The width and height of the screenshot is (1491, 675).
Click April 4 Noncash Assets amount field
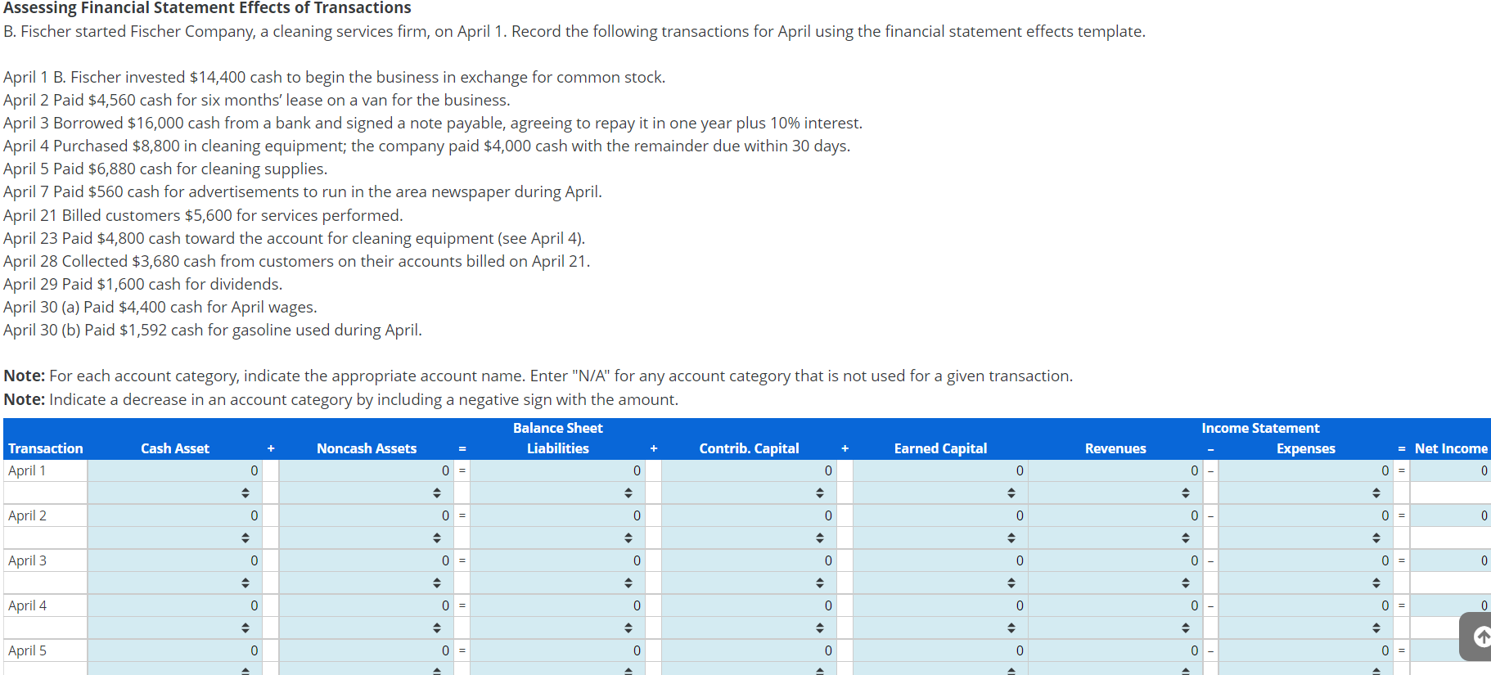click(366, 605)
